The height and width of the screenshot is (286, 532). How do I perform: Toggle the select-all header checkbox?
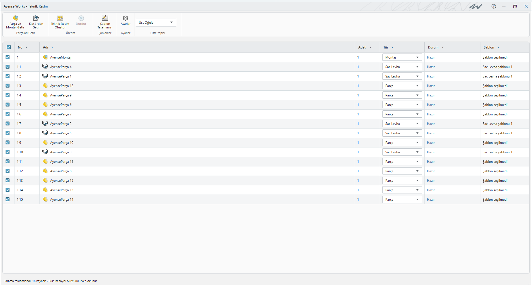[x=9, y=47]
